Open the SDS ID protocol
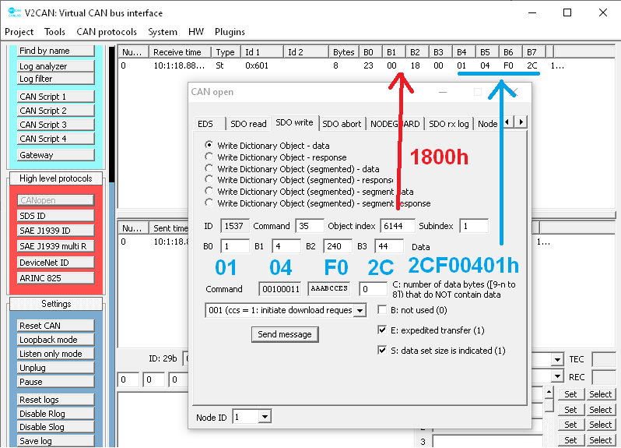 click(x=55, y=216)
